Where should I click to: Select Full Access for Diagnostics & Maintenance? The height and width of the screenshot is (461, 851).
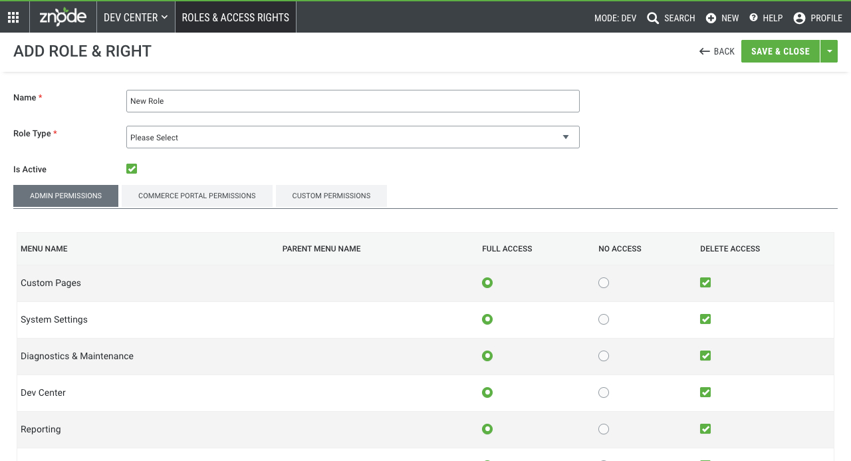[x=487, y=356]
